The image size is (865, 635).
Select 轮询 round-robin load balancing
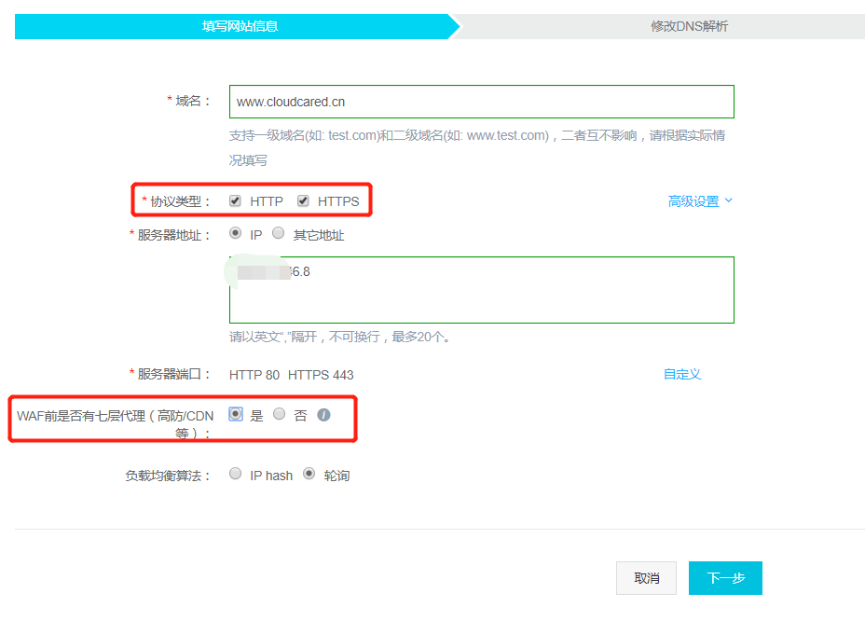[309, 474]
